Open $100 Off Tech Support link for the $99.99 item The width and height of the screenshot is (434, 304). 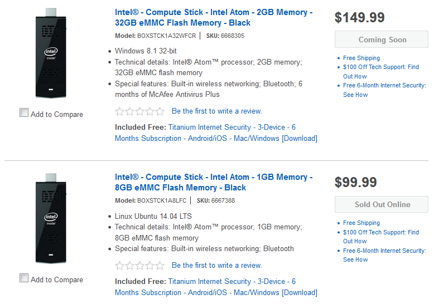click(x=380, y=232)
